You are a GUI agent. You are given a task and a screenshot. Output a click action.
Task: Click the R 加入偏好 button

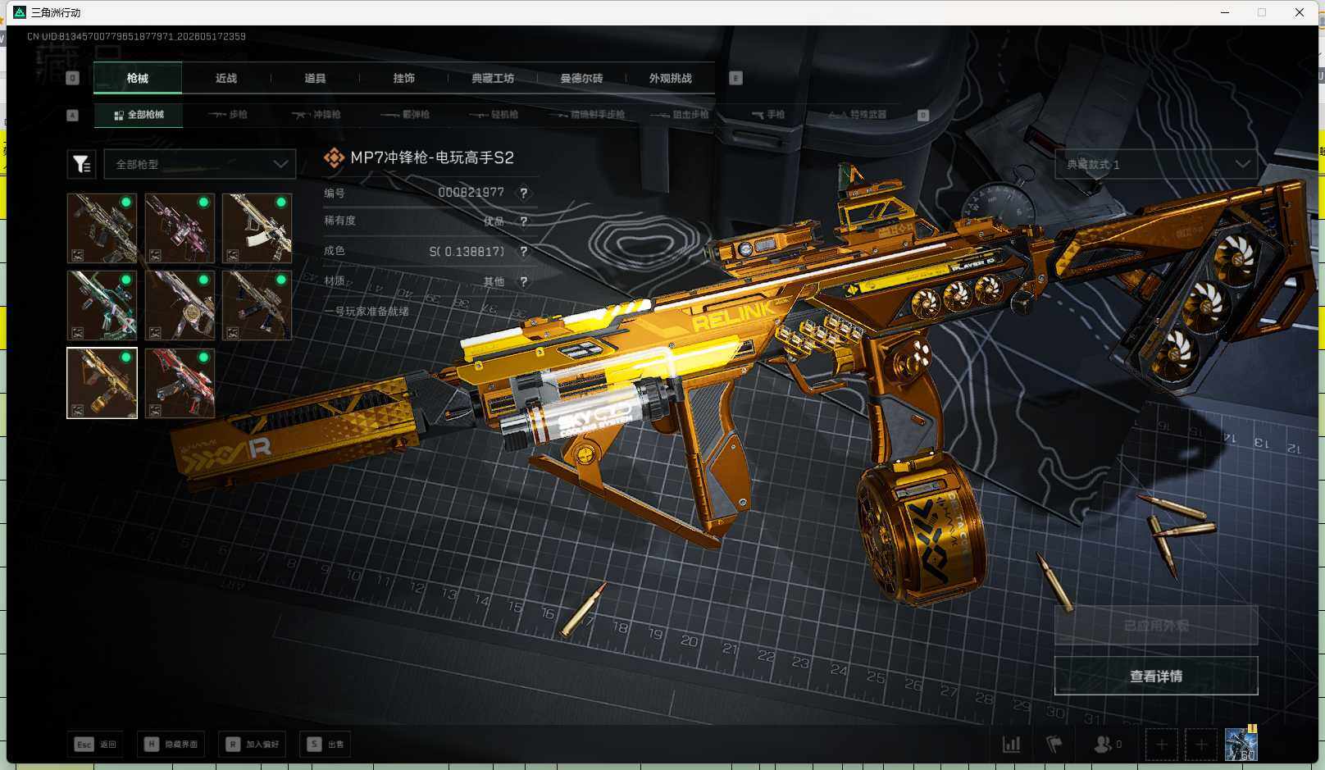(x=253, y=745)
